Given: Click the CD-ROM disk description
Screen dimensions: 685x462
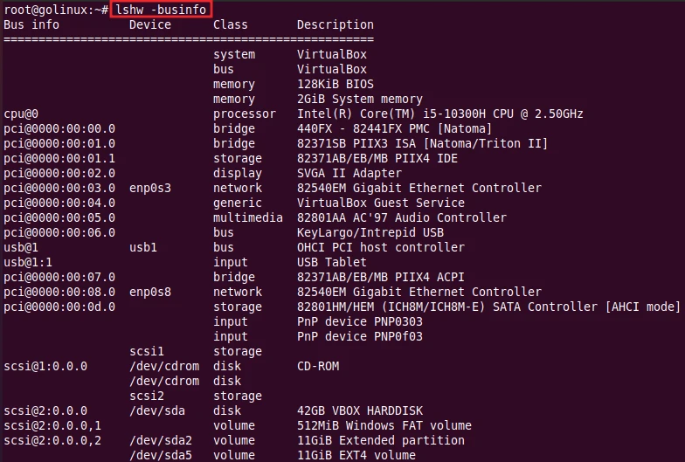Looking at the screenshot, I should (x=318, y=366).
